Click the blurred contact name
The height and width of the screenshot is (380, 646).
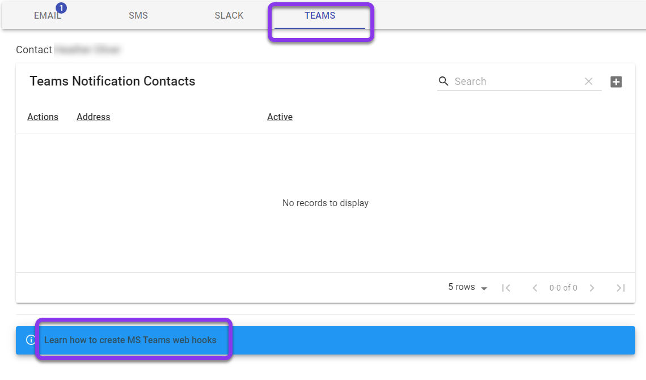point(87,50)
